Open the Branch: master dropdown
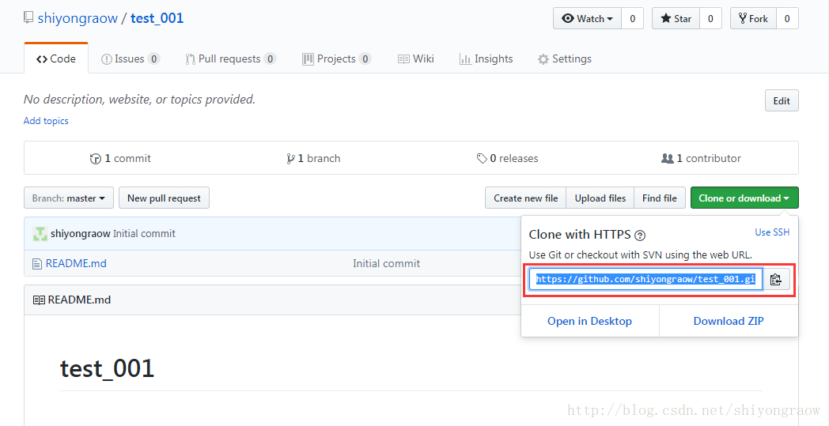 coord(69,198)
